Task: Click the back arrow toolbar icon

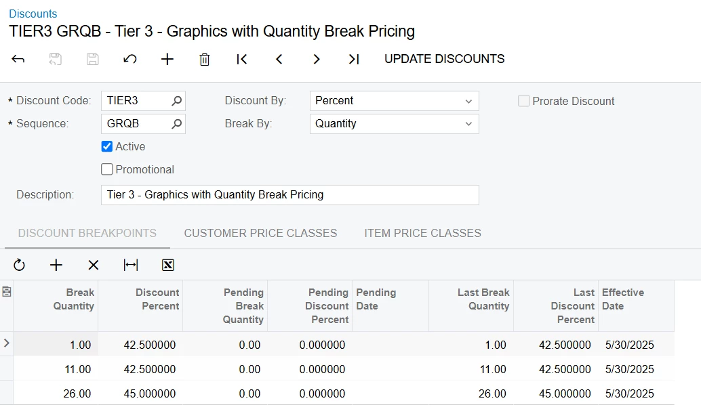Action: 18,60
